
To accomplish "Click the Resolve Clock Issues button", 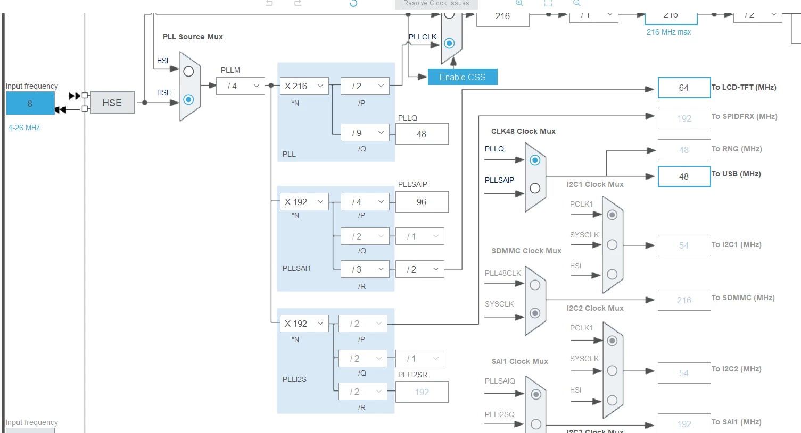I will [x=436, y=4].
